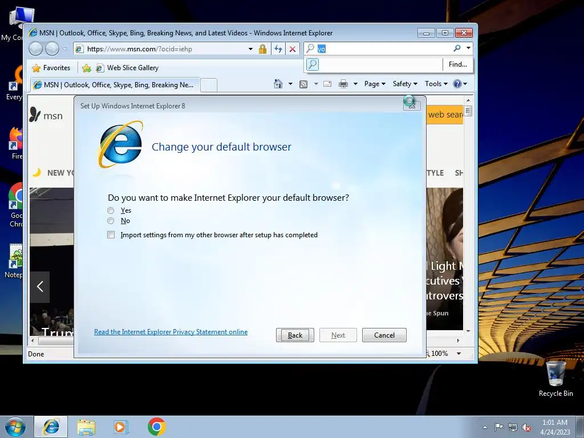The height and width of the screenshot is (438, 584).
Task: Open the Favorites star button
Action: 51,68
